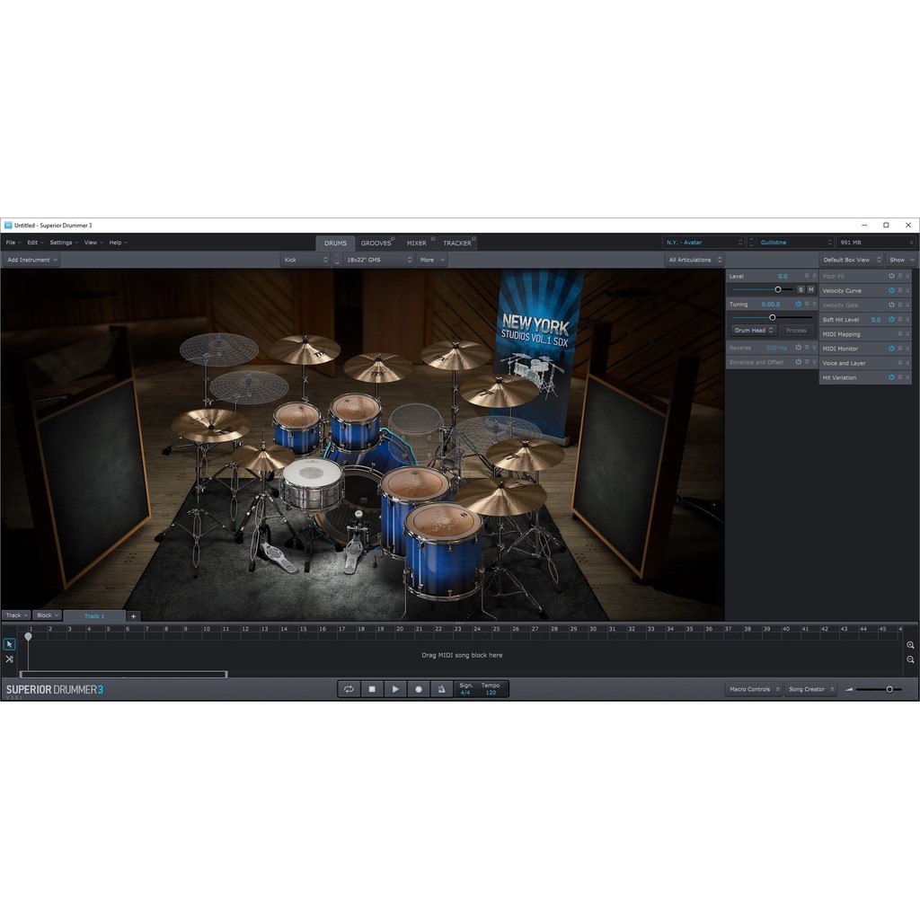Solo the kick with the S toggle
The width and height of the screenshot is (920, 920).
[x=800, y=289]
